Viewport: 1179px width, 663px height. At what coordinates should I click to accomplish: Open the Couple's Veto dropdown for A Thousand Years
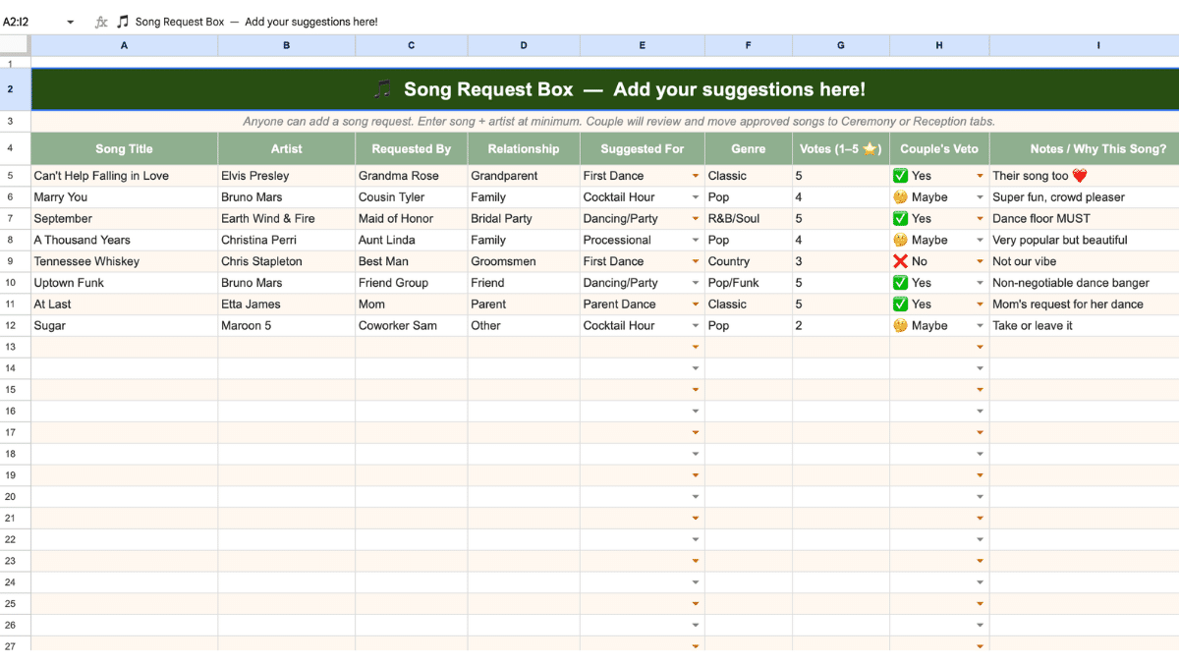click(x=979, y=239)
